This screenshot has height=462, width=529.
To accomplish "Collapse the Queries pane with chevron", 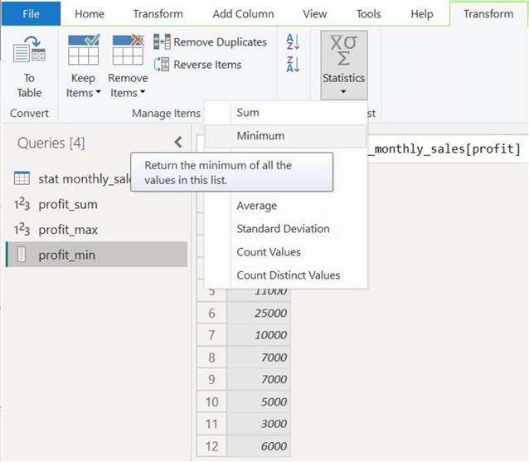I will (177, 143).
